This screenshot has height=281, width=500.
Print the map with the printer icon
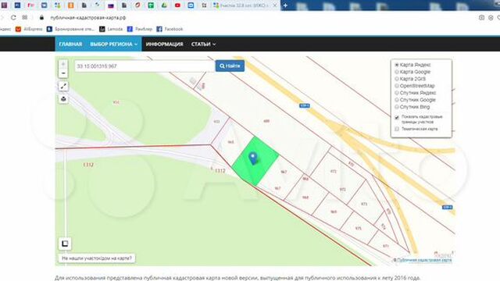coord(63,99)
